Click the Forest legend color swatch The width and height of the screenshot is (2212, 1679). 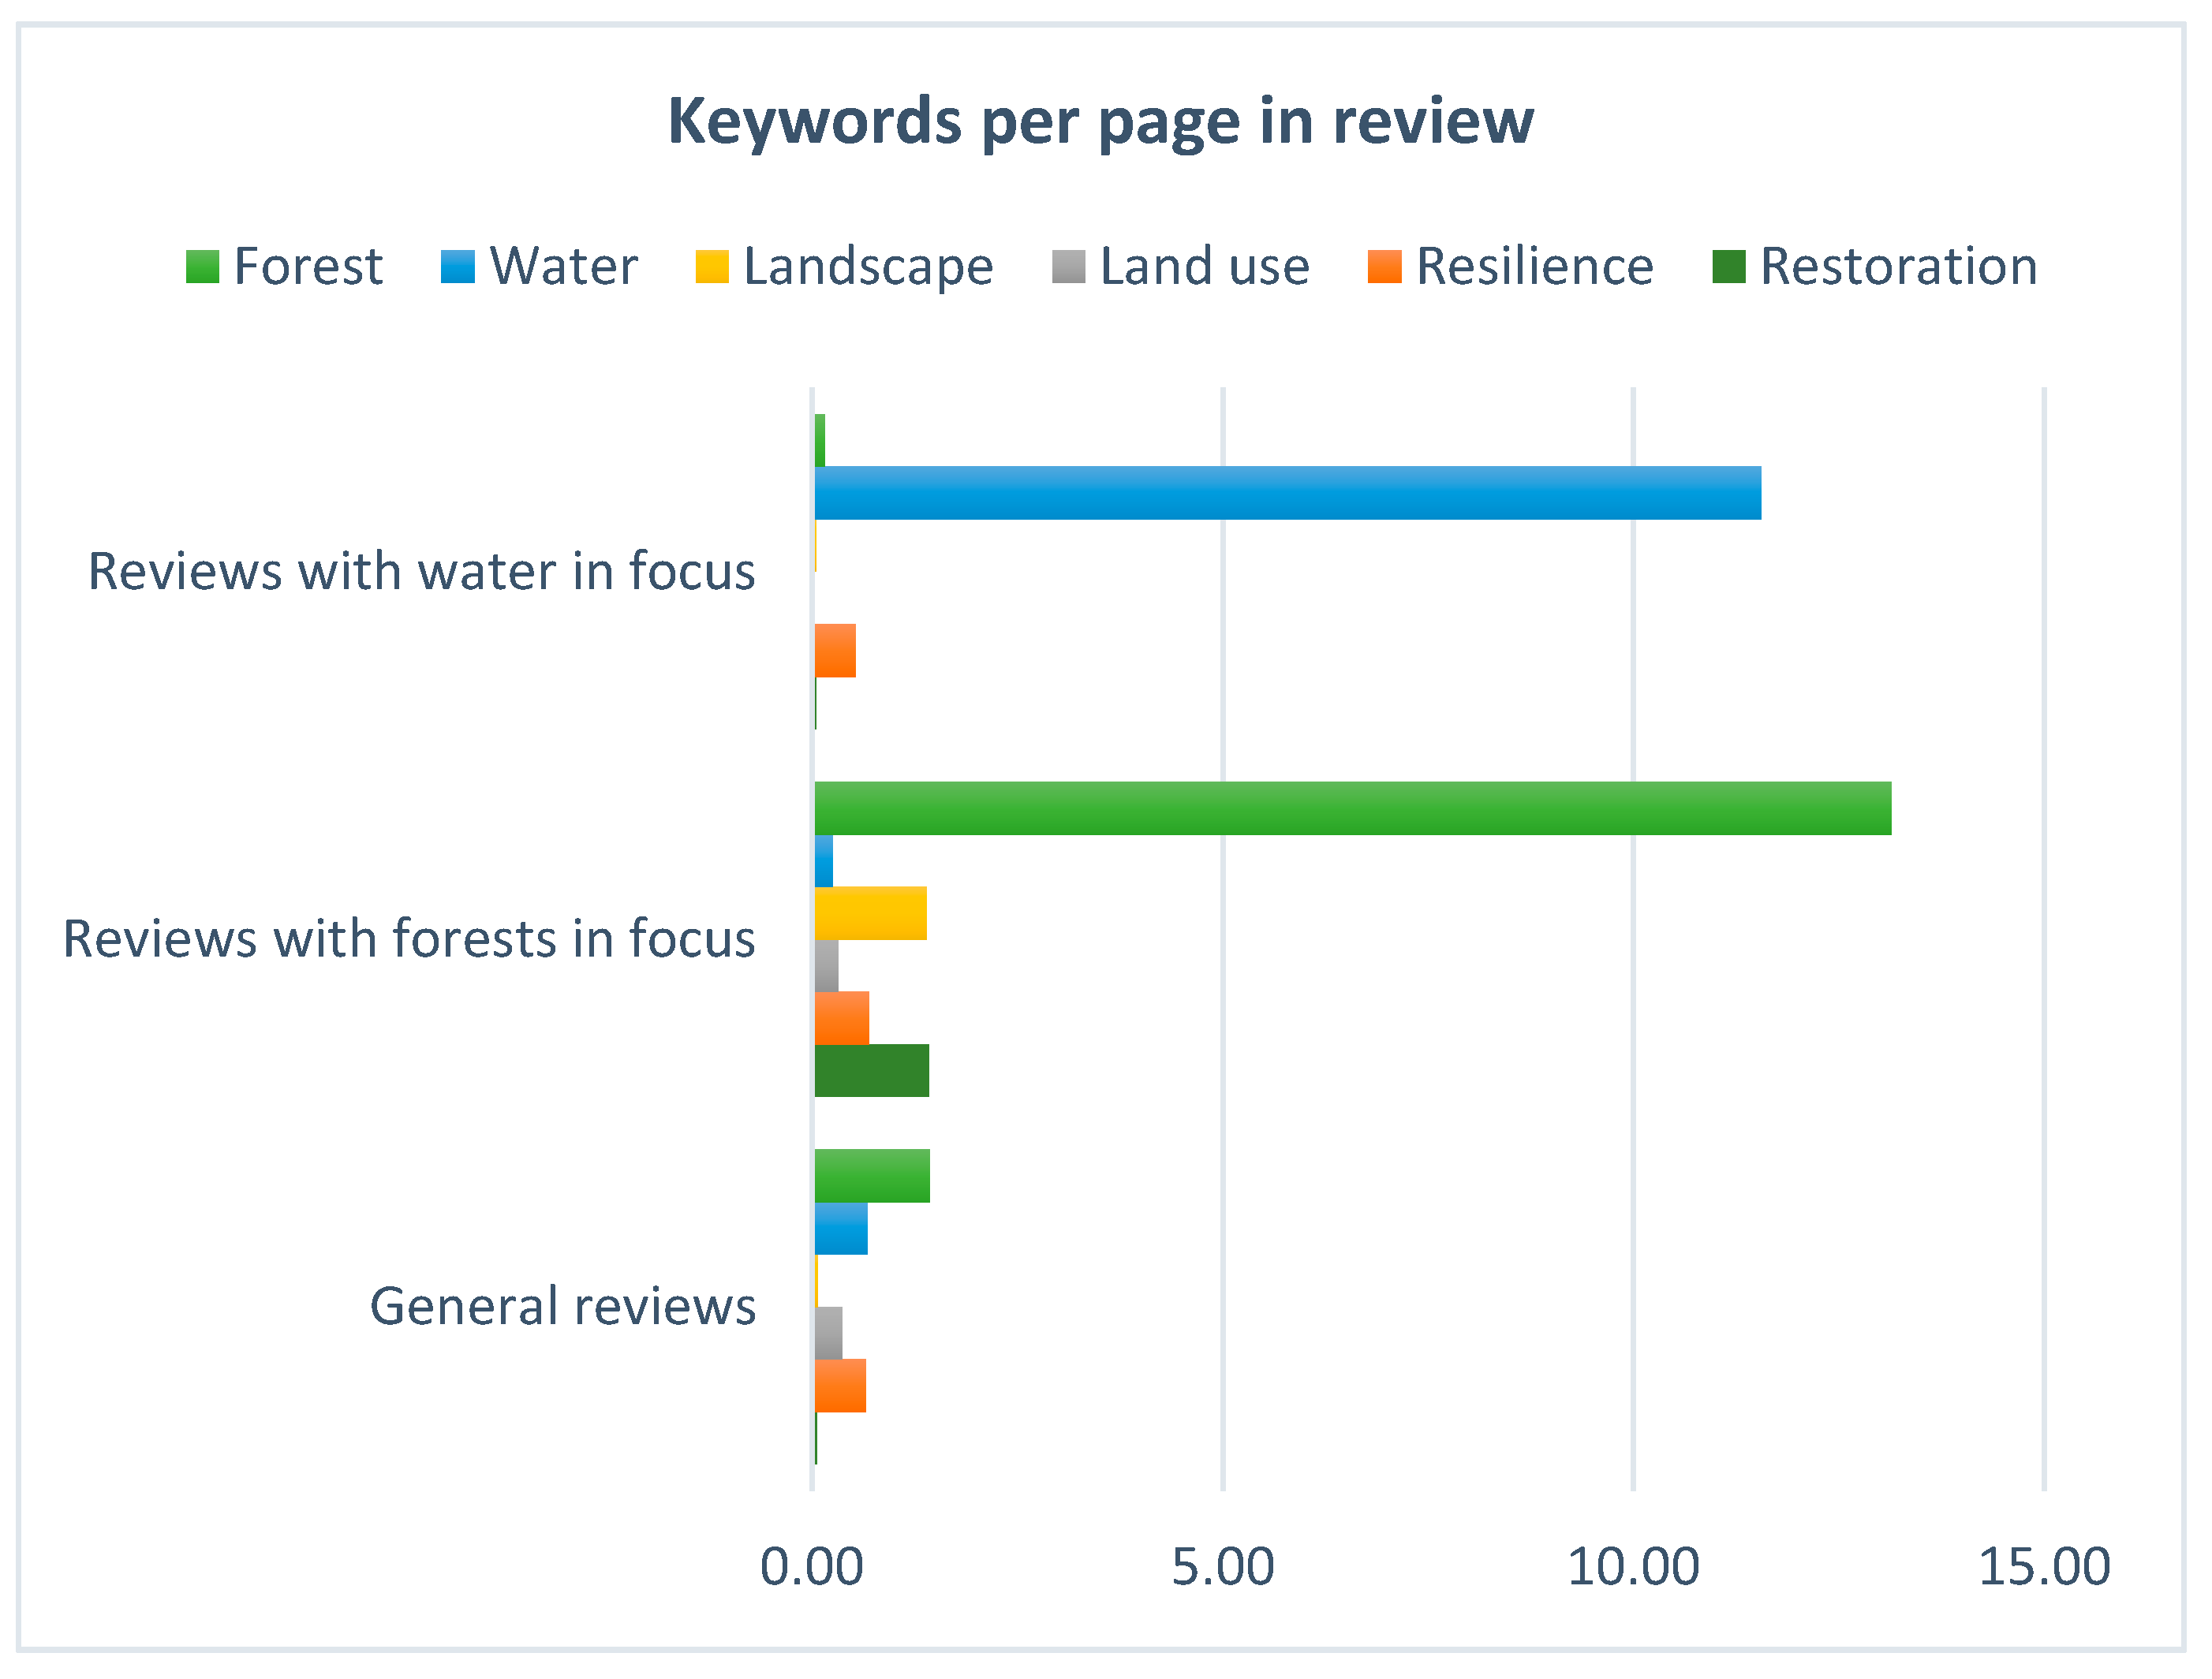tap(202, 267)
